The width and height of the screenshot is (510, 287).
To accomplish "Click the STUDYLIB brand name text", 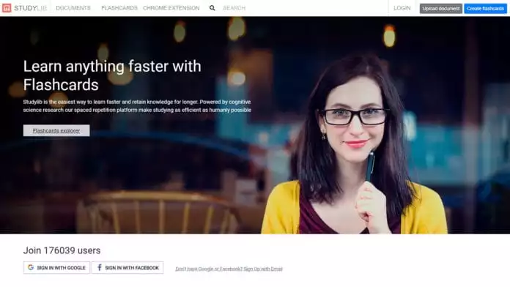I will coord(31,8).
